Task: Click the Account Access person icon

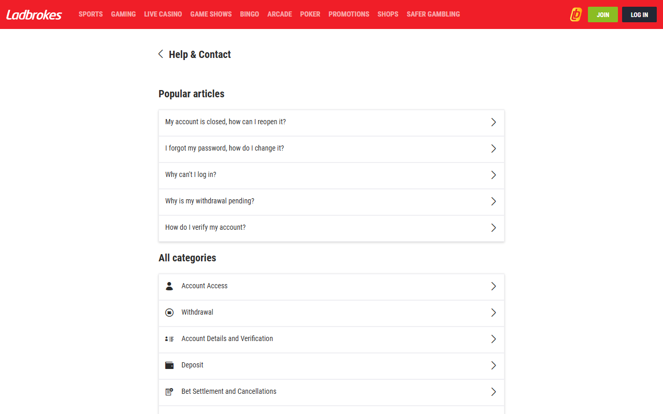Action: pyautogui.click(x=169, y=286)
